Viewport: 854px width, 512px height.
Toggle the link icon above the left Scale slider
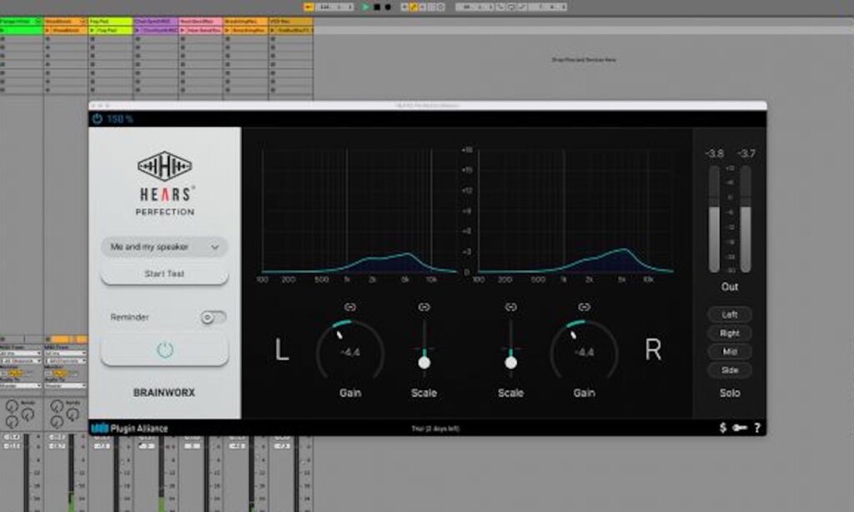point(424,307)
